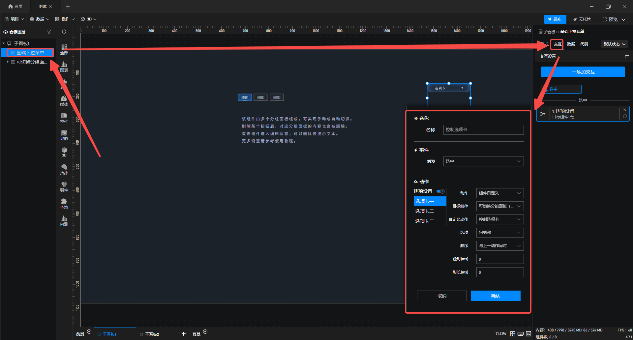Screen dimensions: 633x340
Task: Delete the 逐项设置 interaction with the X icon
Action: tap(624, 110)
